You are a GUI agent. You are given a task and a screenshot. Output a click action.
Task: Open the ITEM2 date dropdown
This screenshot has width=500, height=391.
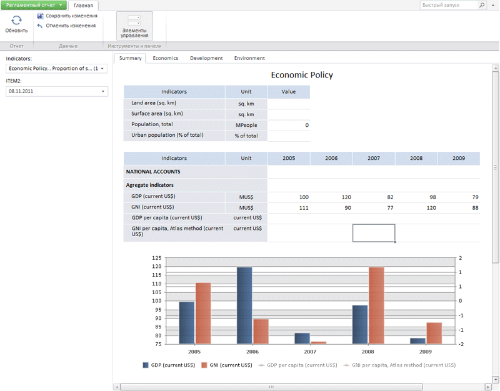[x=102, y=92]
